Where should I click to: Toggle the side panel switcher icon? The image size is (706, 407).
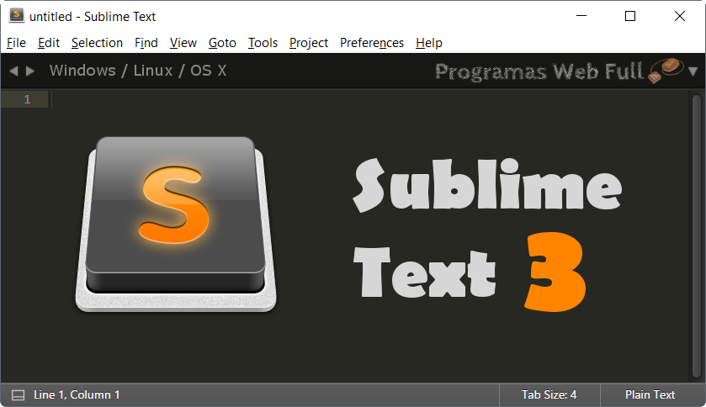18,395
